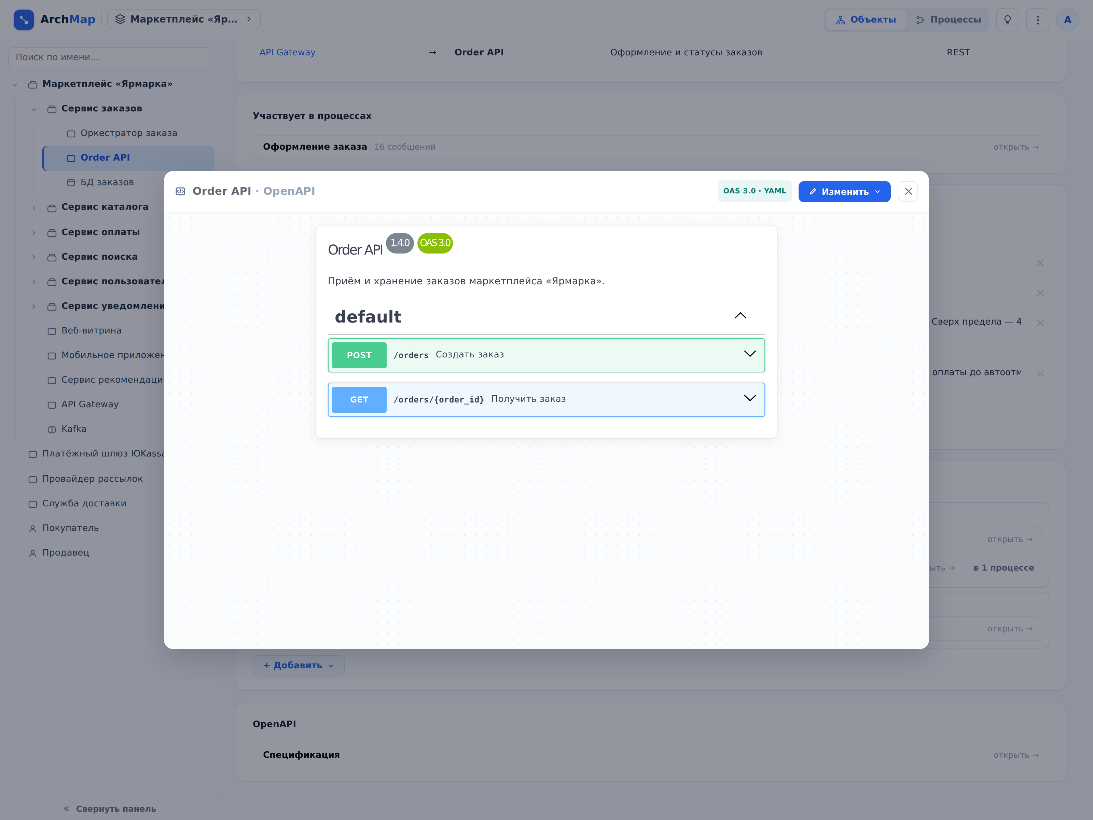This screenshot has height=820, width=1093.
Task: Expand the GET /orders/{order_id} operation
Action: click(546, 399)
